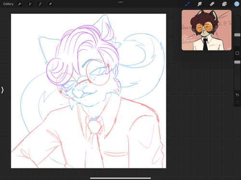Open the Layers panel
Screen dimensions: 241x180
coord(224,4)
